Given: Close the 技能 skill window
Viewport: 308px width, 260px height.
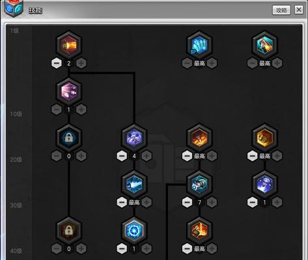Looking at the screenshot, I should click(x=299, y=10).
